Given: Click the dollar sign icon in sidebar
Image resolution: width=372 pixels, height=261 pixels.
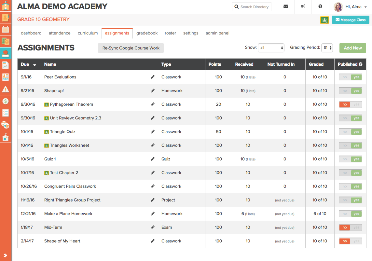Looking at the screenshot, I should coord(6,101).
